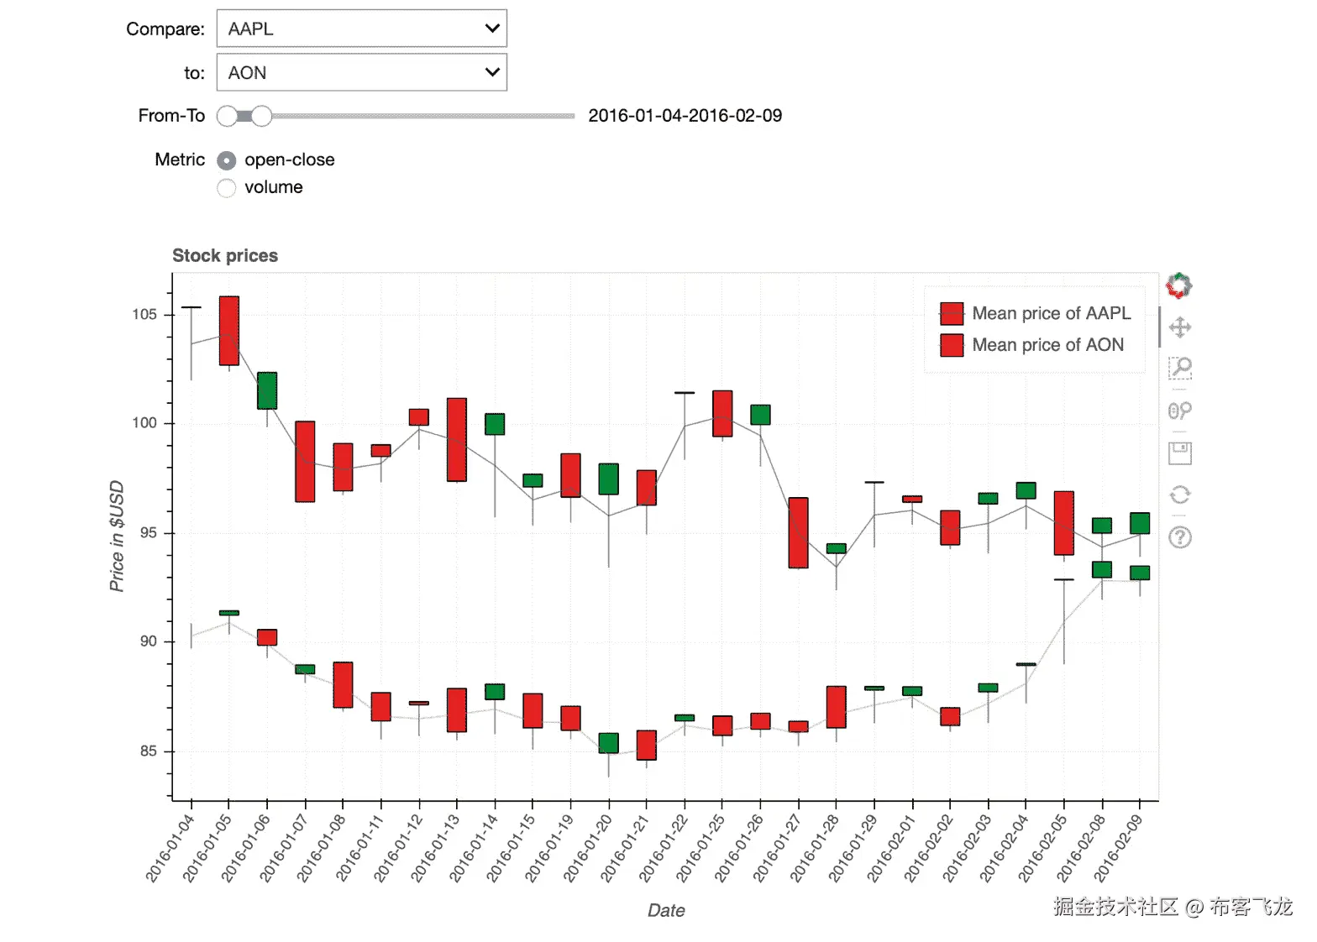This screenshot has width=1317, height=942.
Task: Click the left handle of the From-To slider
Action: (225, 116)
